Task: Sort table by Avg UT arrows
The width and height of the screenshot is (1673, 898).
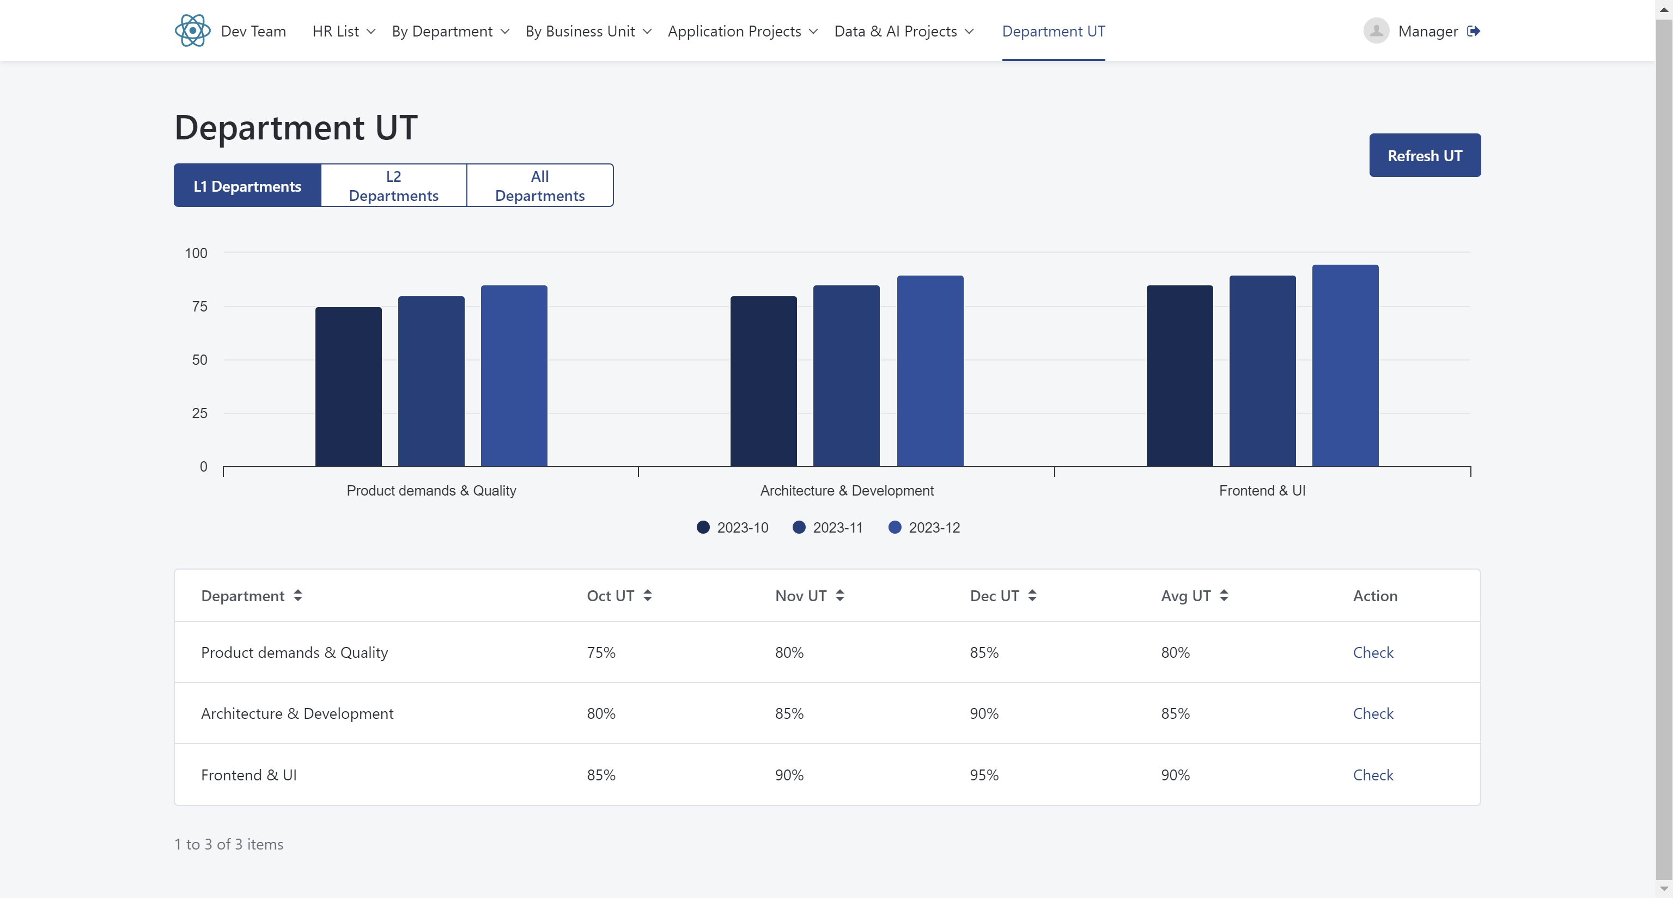Action: pos(1224,595)
